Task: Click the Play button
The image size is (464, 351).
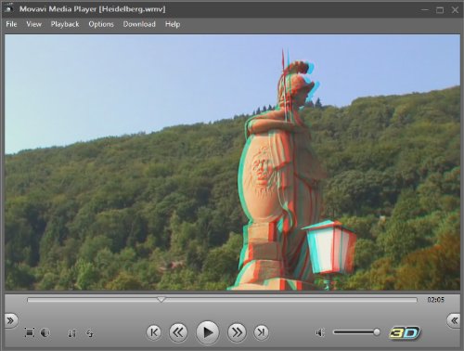Action: (208, 332)
